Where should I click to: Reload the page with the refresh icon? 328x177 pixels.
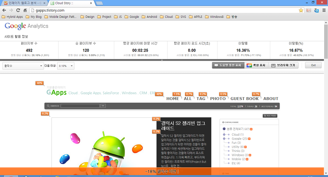(18, 10)
